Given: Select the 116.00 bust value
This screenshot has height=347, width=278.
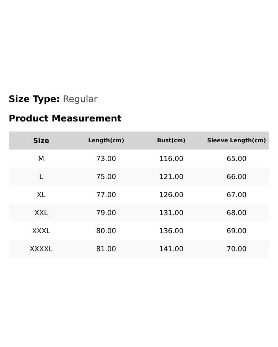Looking at the screenshot, I should [x=171, y=159].
